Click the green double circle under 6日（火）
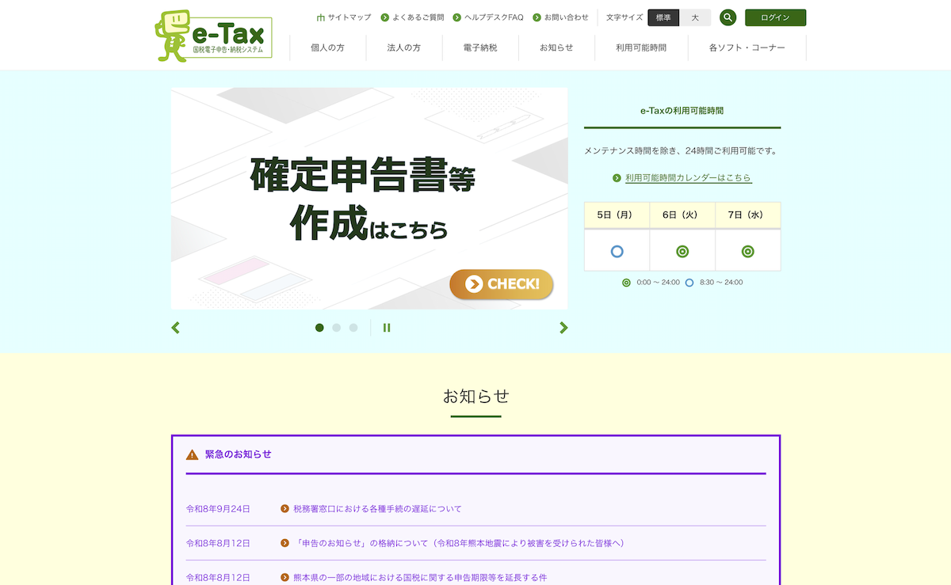This screenshot has height=585, width=951. click(682, 252)
